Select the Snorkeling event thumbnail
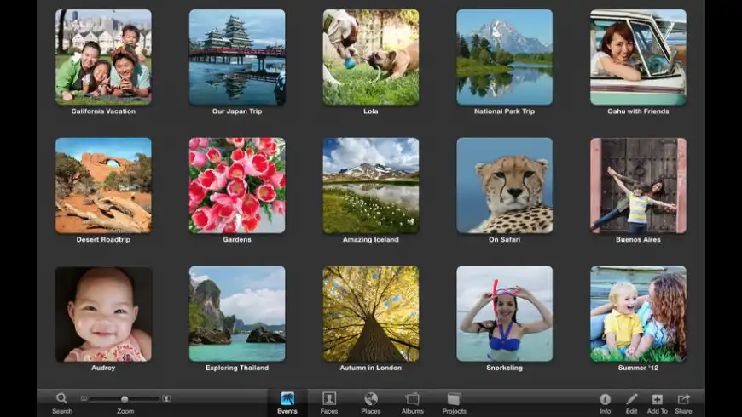Image resolution: width=742 pixels, height=417 pixels. (504, 314)
